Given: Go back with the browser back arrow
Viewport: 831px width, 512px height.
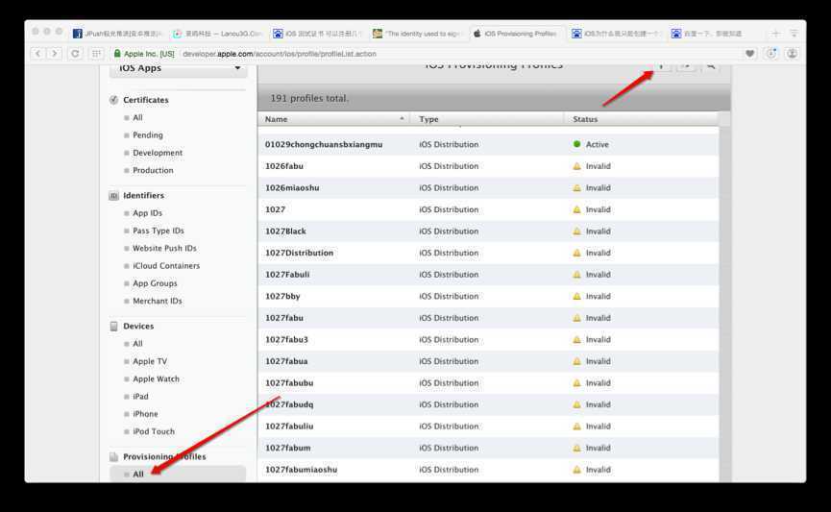Looking at the screenshot, I should [37, 54].
